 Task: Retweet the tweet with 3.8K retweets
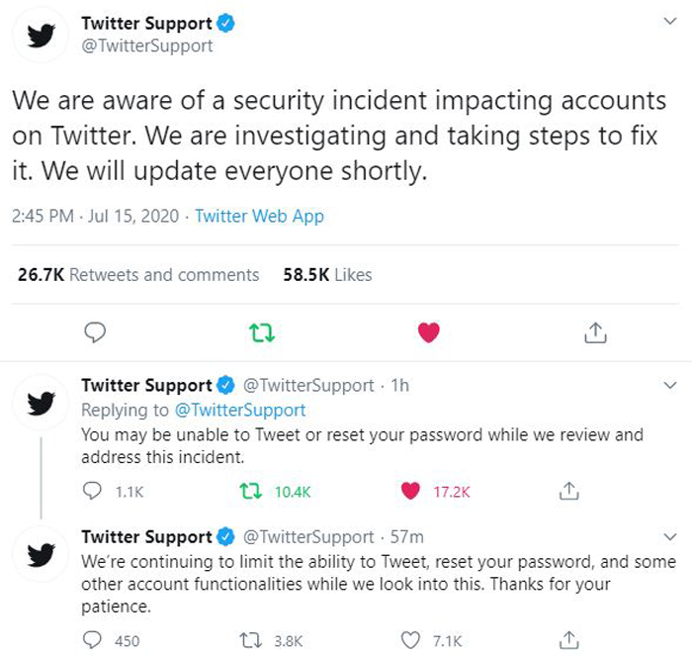tap(251, 640)
